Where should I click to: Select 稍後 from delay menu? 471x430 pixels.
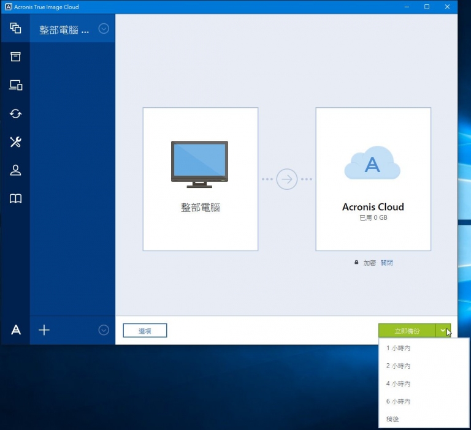click(424, 419)
